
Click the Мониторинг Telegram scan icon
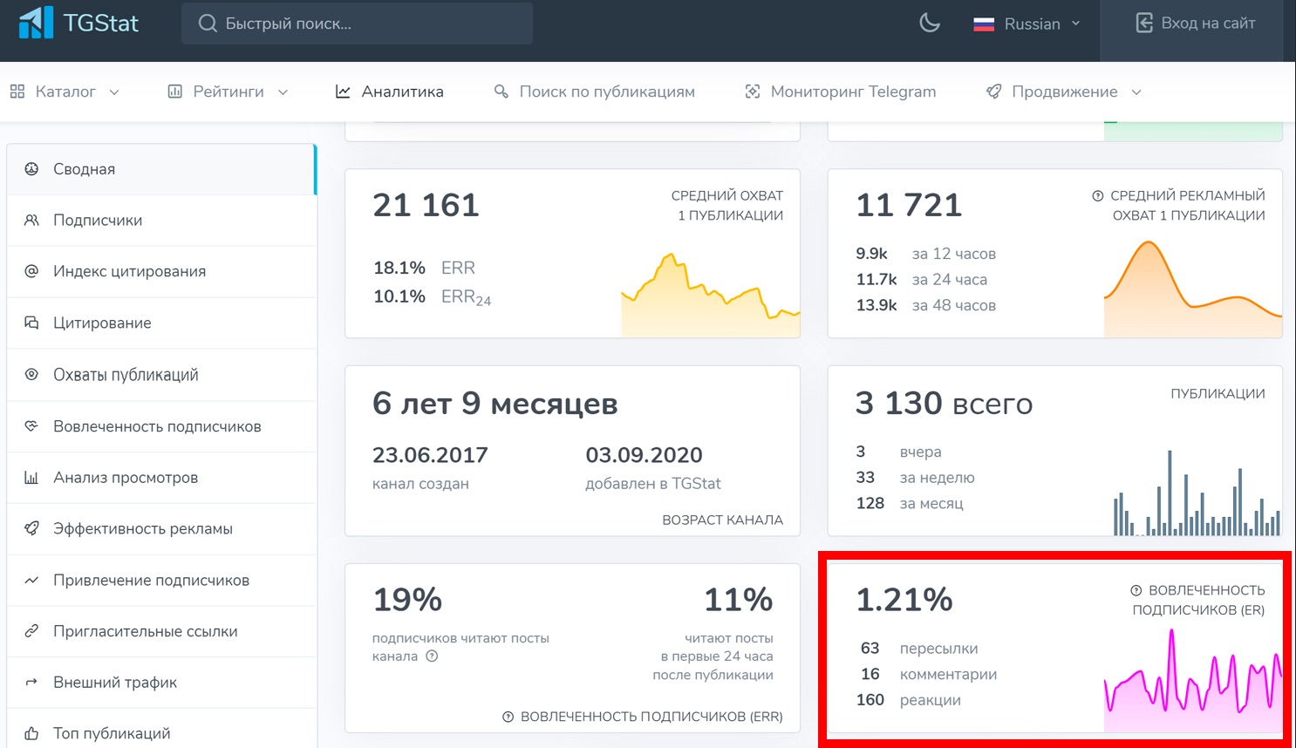point(753,92)
